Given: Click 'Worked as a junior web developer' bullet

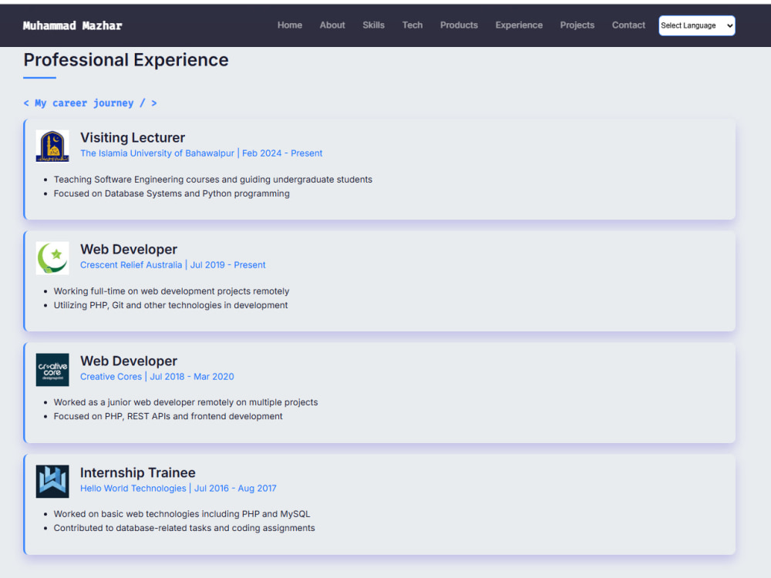Looking at the screenshot, I should pos(186,402).
